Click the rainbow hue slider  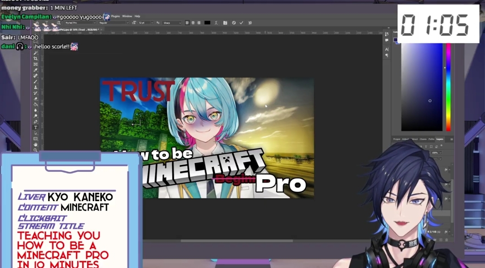pyautogui.click(x=449, y=87)
